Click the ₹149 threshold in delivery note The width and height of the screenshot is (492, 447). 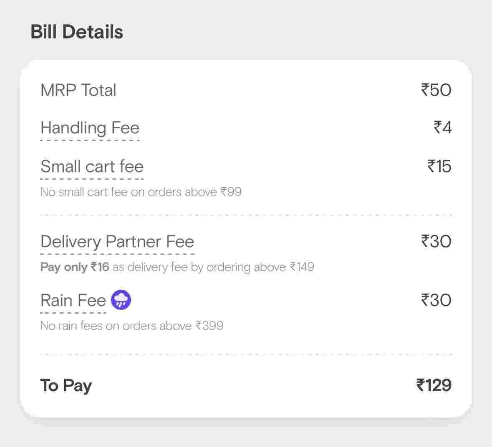click(302, 267)
